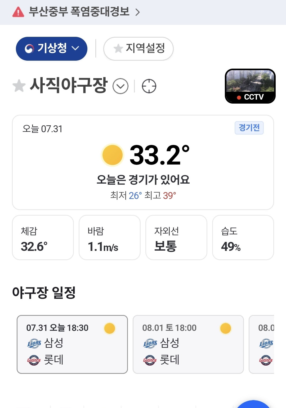Viewport: 286px width, 408px height.
Task: Tap the sun icon on the 08.01 card
Action: click(x=226, y=329)
